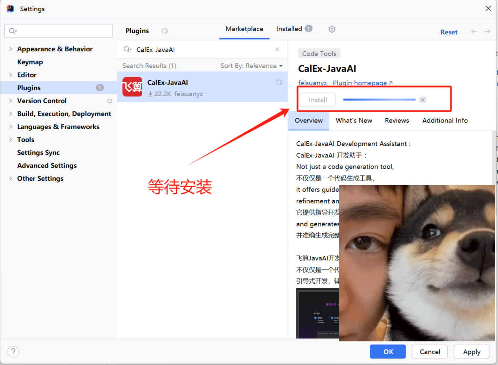Click the installation progress bar
The width and height of the screenshot is (498, 365).
point(379,100)
